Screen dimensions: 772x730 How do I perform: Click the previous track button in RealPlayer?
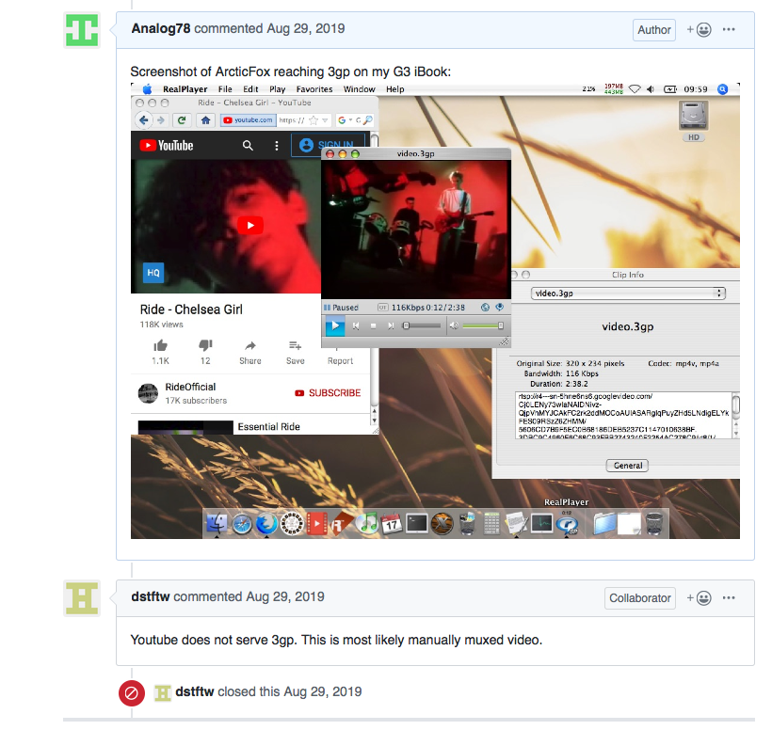tap(356, 325)
